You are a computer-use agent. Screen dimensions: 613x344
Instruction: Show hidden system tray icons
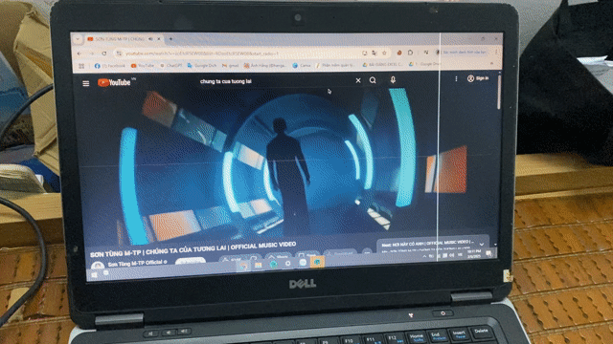pyautogui.click(x=424, y=256)
